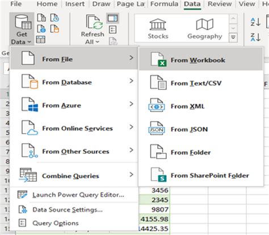Click the XML file icon

pyautogui.click(x=157, y=105)
